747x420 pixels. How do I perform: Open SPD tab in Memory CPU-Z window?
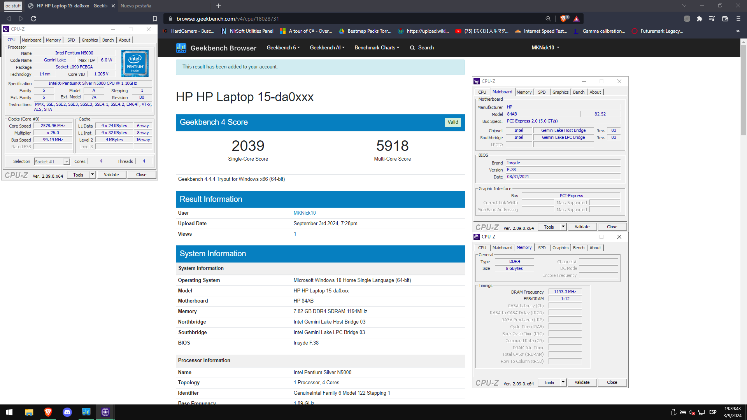[542, 248]
